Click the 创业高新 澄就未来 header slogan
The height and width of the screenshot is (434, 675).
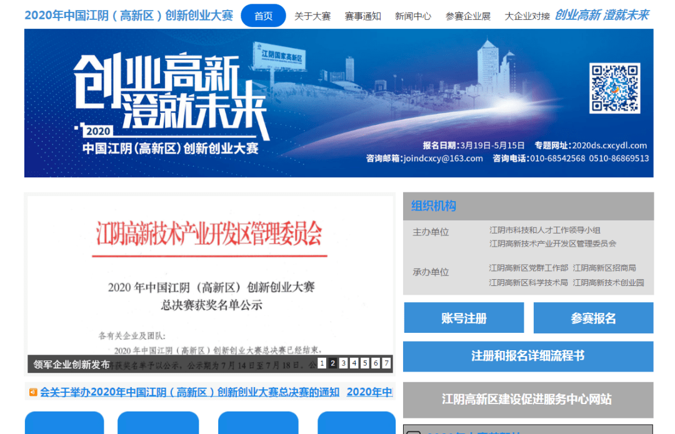602,15
